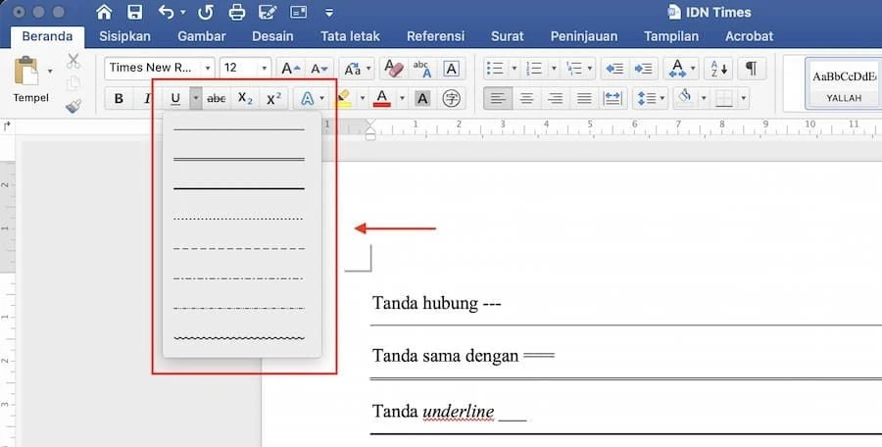Open the font color dropdown arrow
Screen dimensions: 882x447
coord(402,99)
